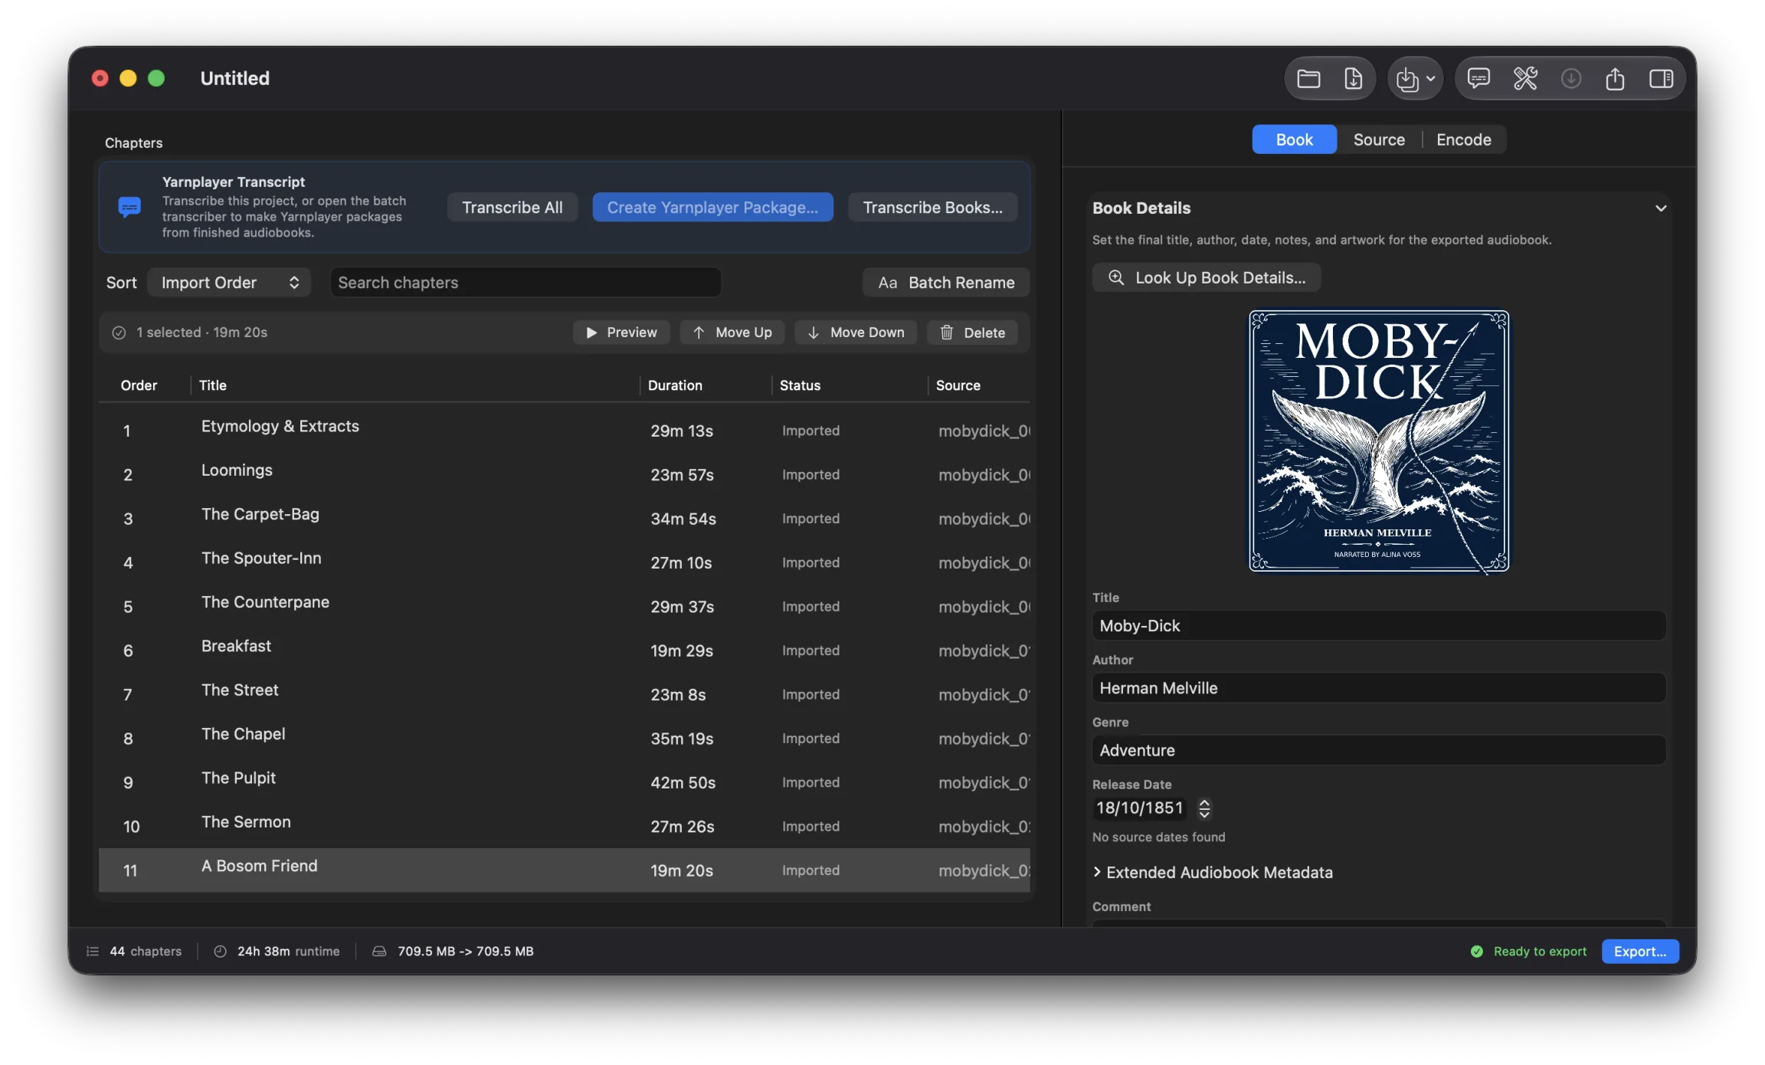This screenshot has height=1065, width=1765.
Task: Open the tools wrench toolbar icon
Action: coord(1524,78)
